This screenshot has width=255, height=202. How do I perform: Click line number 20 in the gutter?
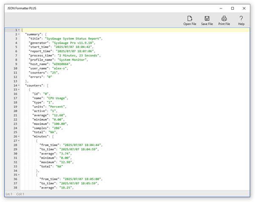click(x=15, y=111)
